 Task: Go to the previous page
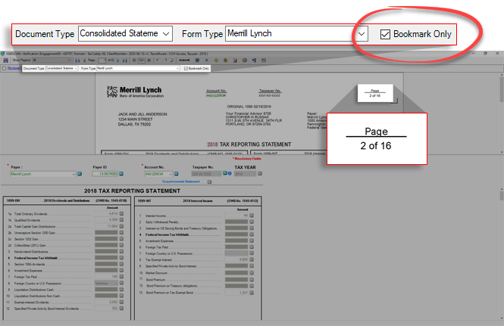[x=85, y=61]
